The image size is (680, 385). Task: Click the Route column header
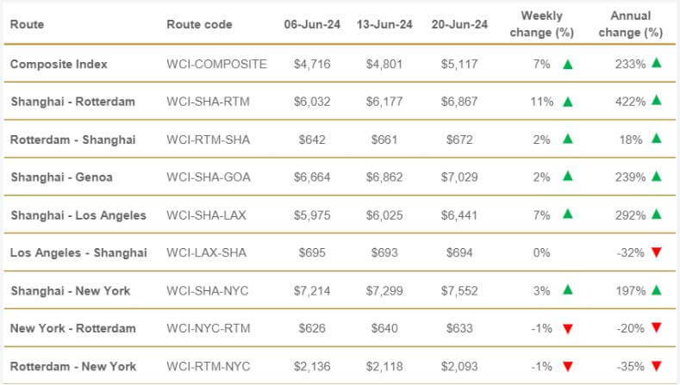(x=26, y=24)
